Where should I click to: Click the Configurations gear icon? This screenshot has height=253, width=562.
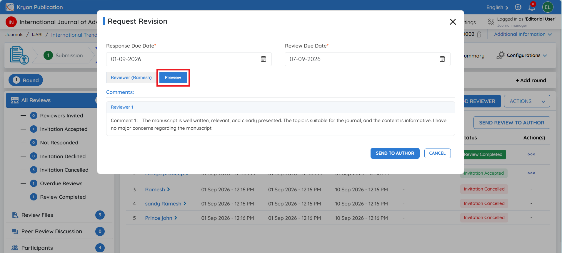(500, 55)
